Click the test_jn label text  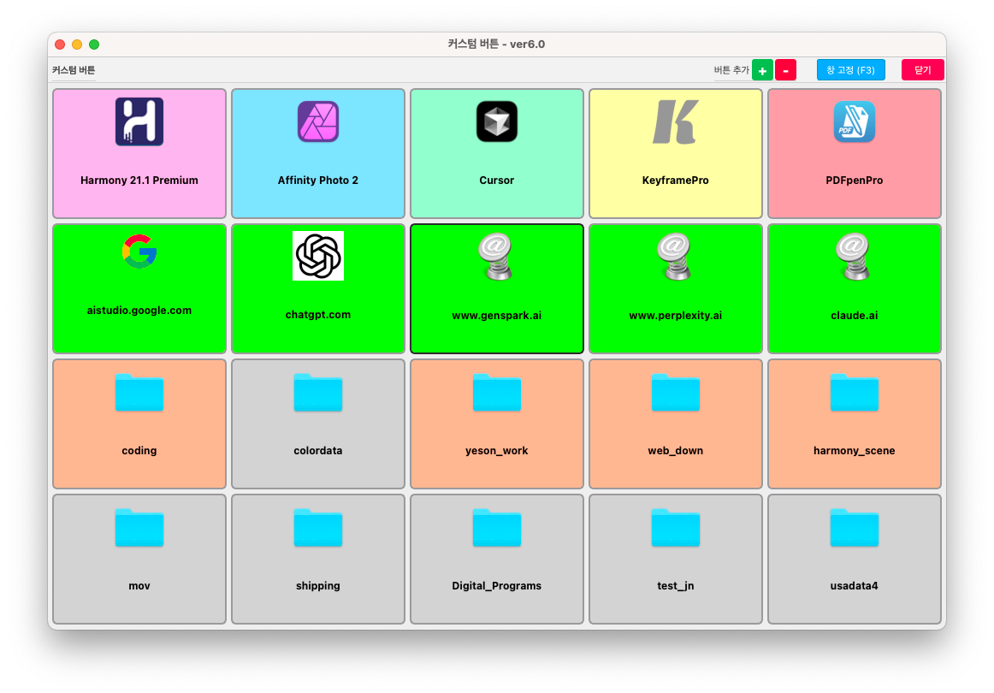point(676,586)
